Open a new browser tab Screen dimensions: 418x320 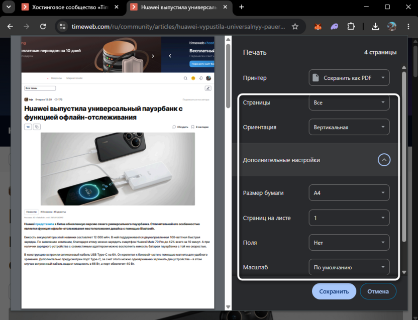pos(242,7)
